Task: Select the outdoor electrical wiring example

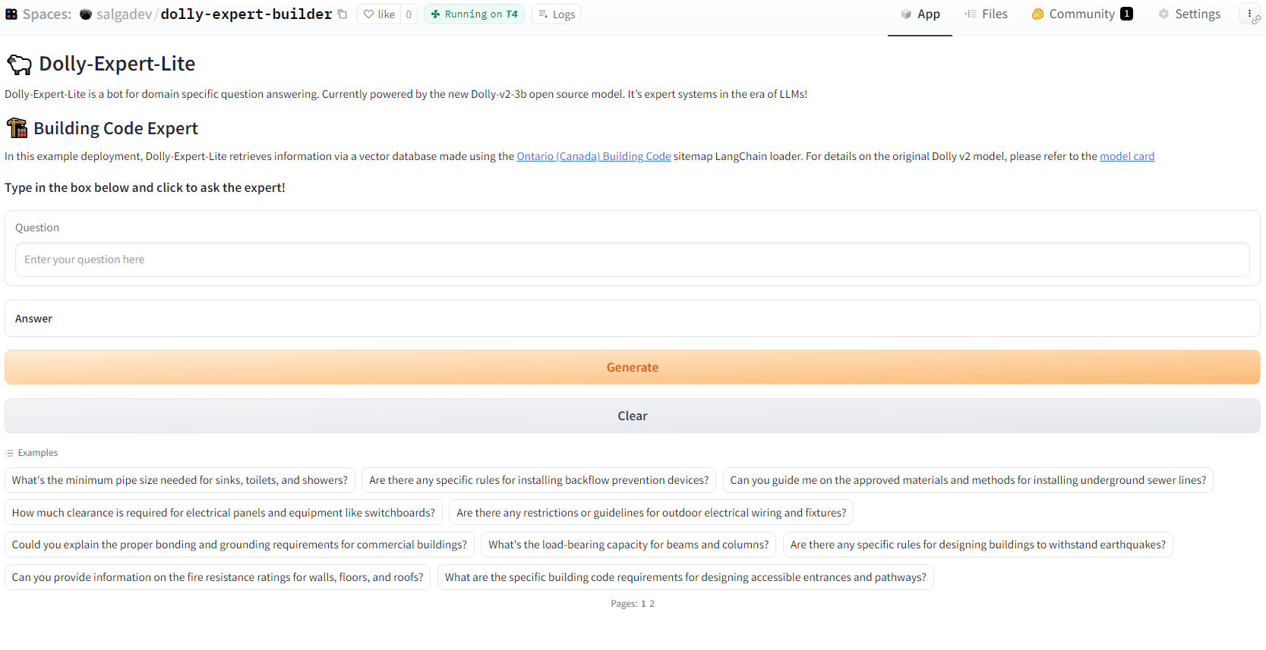Action: [652, 513]
